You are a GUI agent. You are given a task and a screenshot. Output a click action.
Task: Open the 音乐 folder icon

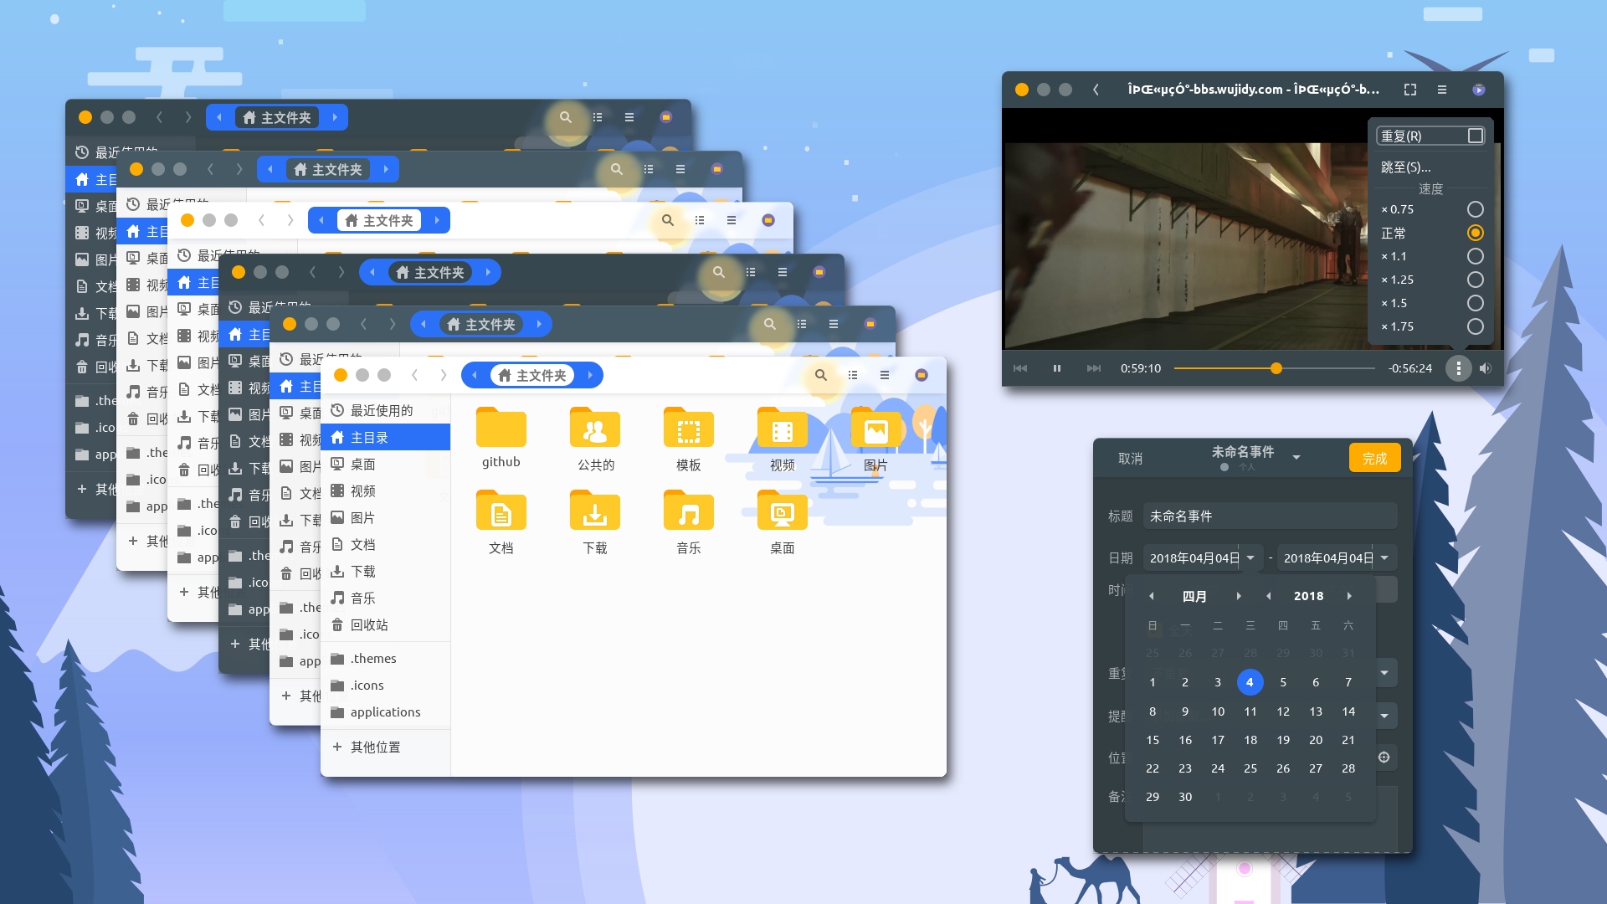[x=688, y=511]
